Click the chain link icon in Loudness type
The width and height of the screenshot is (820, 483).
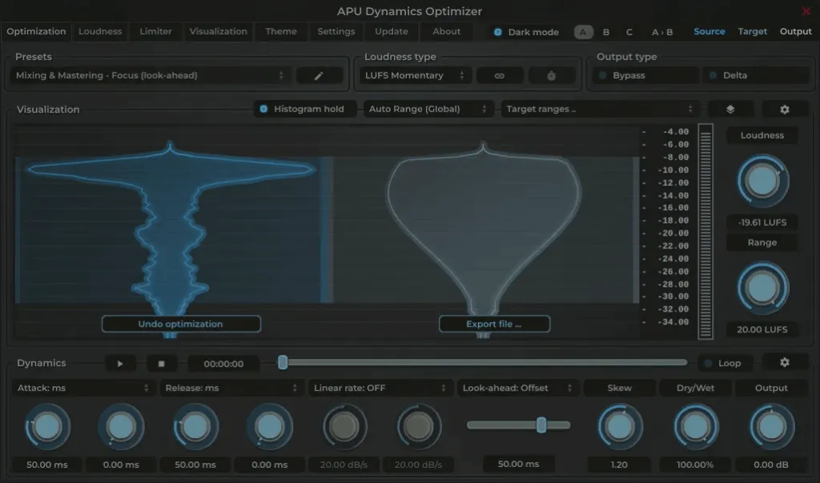(500, 74)
